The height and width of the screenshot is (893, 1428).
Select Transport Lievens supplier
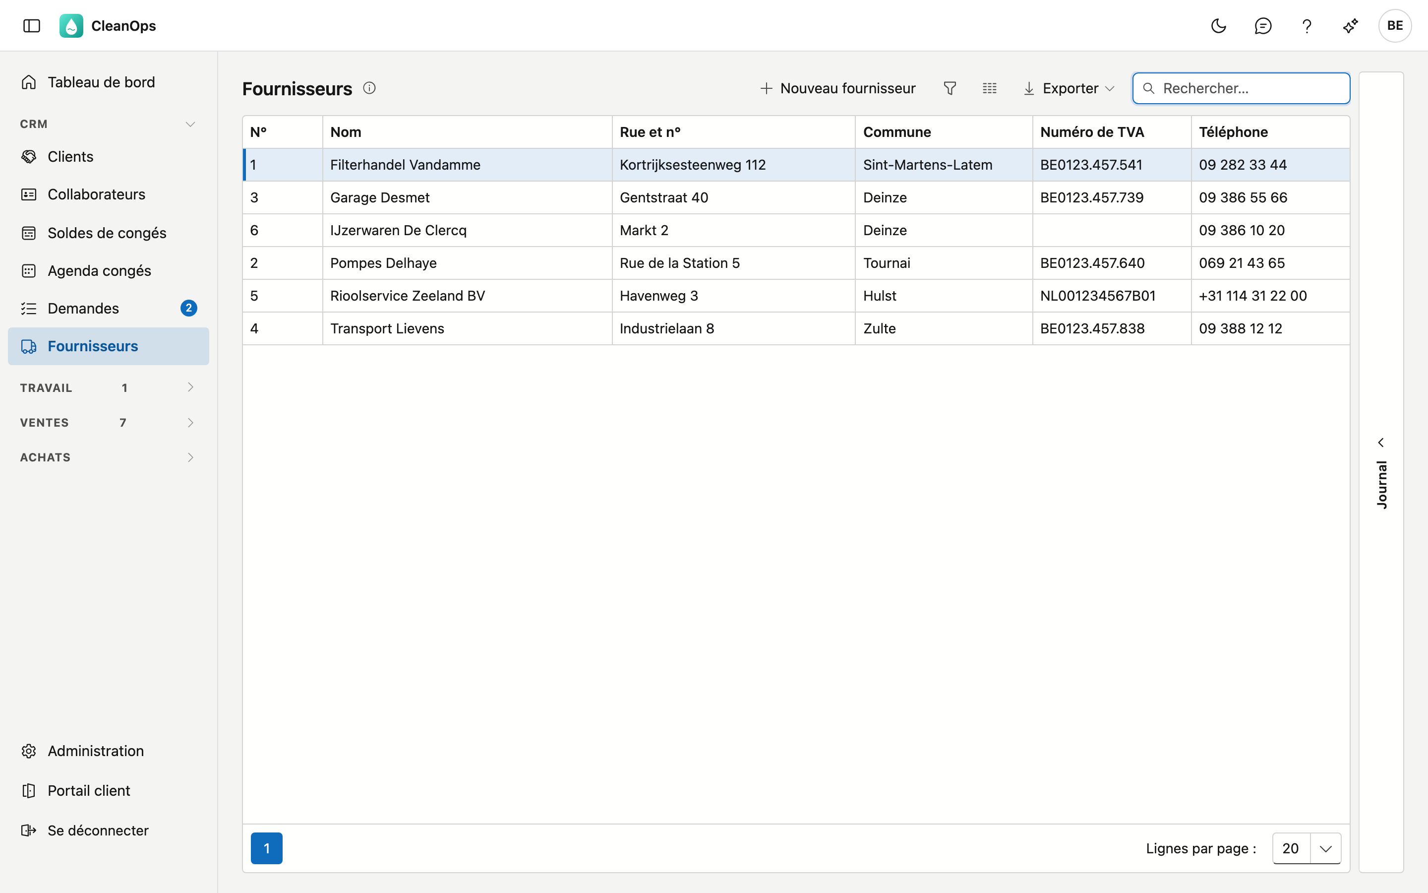click(796, 328)
